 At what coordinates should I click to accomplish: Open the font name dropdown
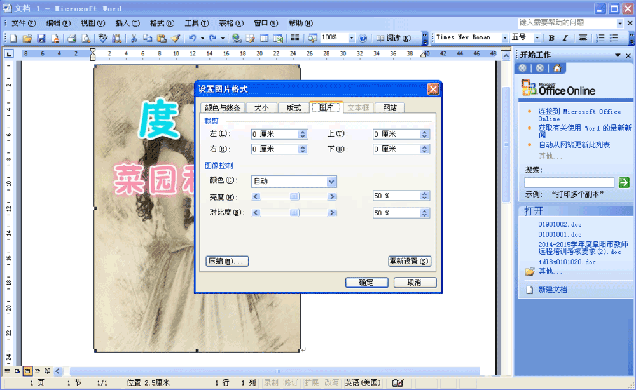(x=506, y=37)
